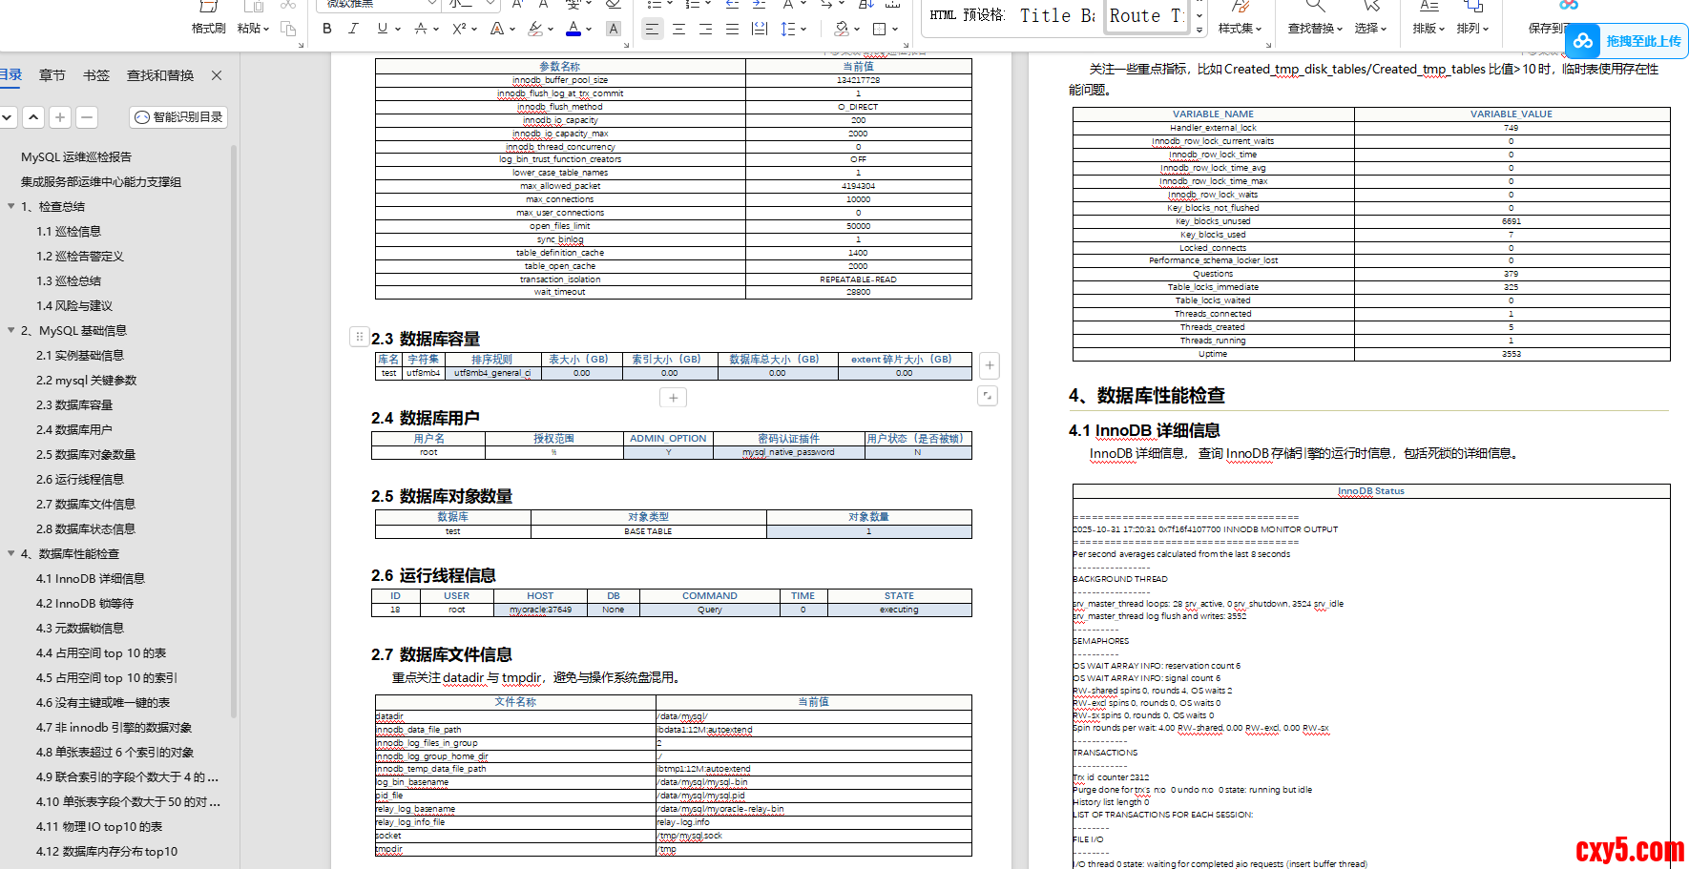Open the paragraph group dialog launcher
The height and width of the screenshot is (869, 1689).
907,45
